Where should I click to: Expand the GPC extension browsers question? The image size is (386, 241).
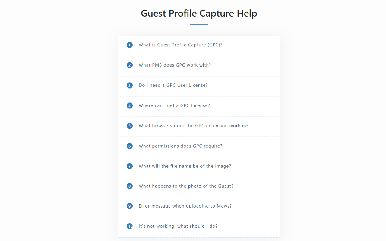(193, 126)
